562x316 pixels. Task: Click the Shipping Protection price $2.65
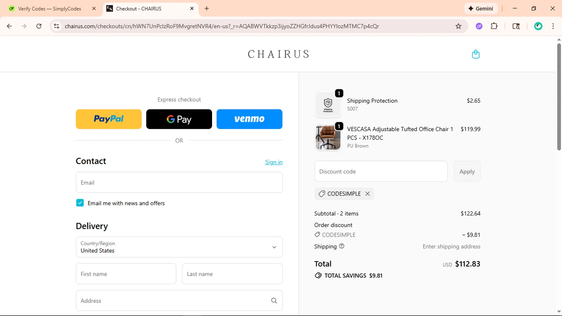click(x=474, y=100)
